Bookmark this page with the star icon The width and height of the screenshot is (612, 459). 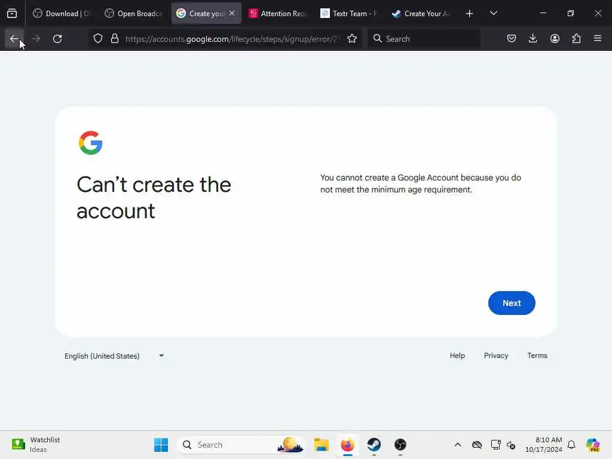[352, 39]
